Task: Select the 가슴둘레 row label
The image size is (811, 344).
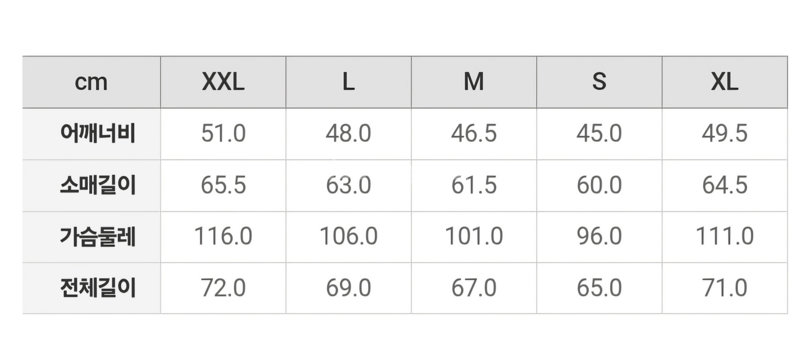Action: 98,237
